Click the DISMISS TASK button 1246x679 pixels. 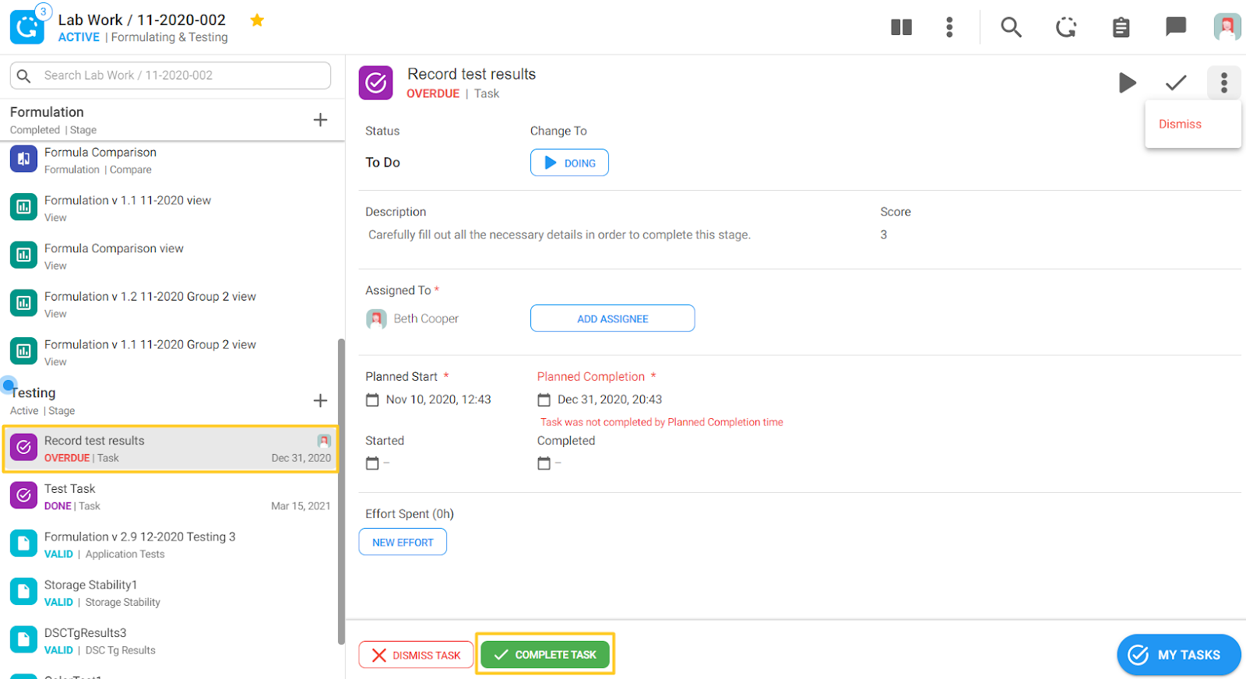[416, 655]
